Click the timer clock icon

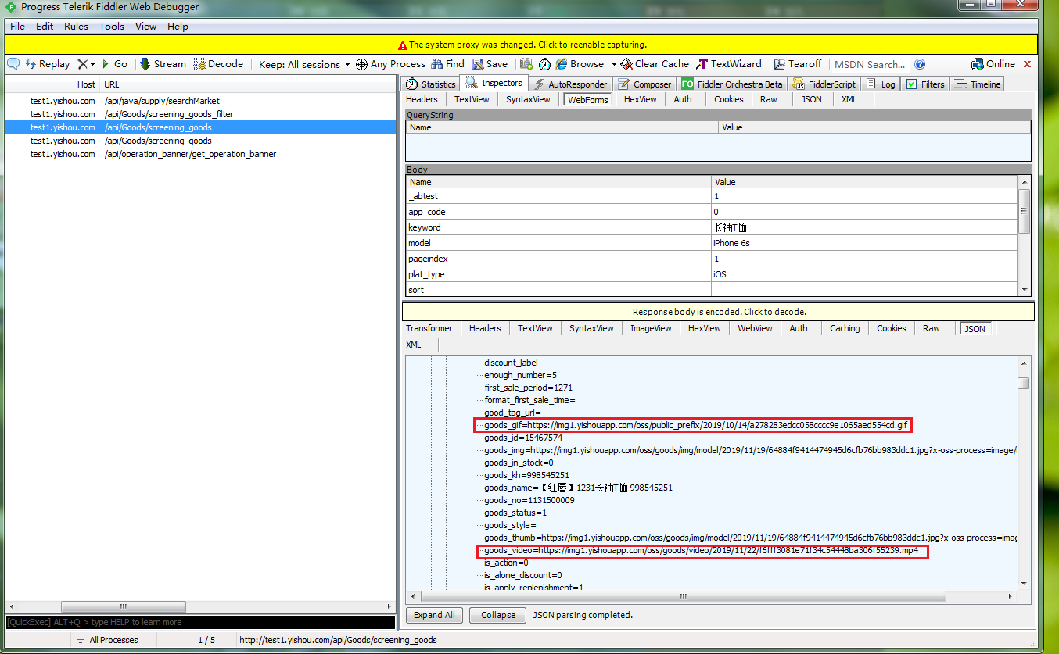click(545, 64)
